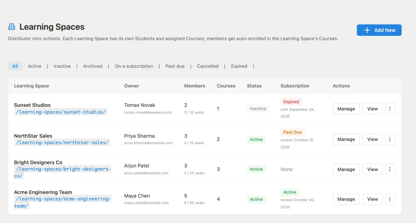Open the /learning-spaces/northstar-sales/ link

click(x=62, y=142)
